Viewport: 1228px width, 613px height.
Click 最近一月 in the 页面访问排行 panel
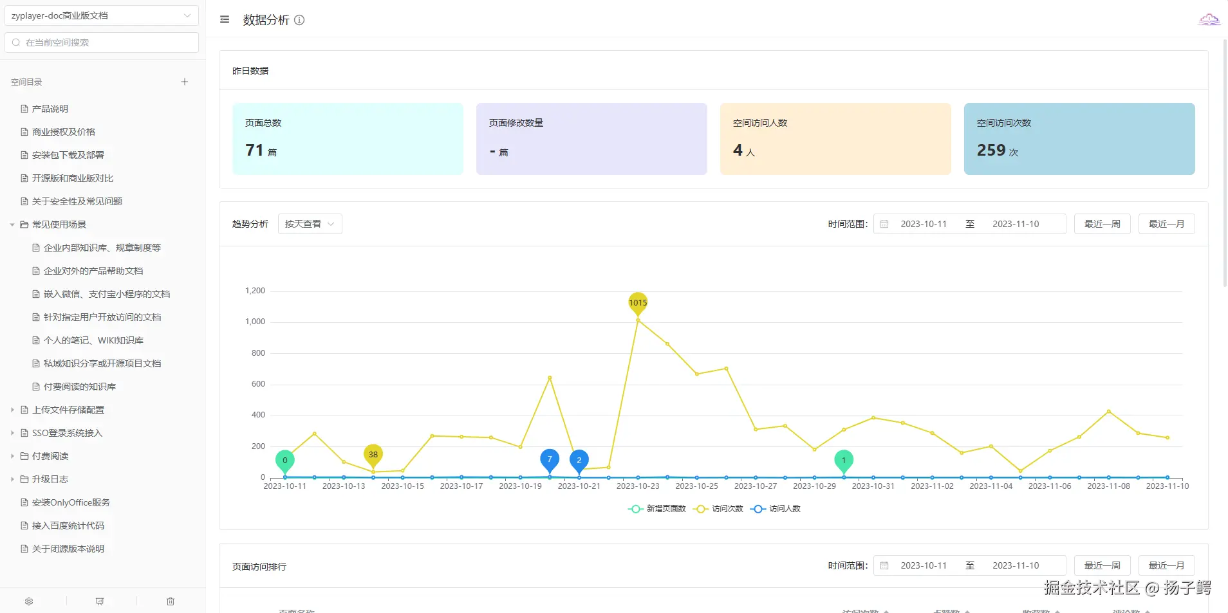coord(1167,565)
